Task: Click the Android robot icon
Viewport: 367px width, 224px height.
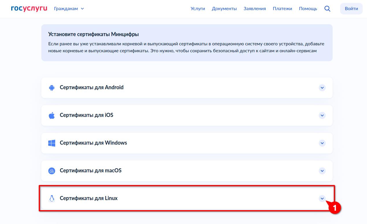Action: pyautogui.click(x=52, y=88)
